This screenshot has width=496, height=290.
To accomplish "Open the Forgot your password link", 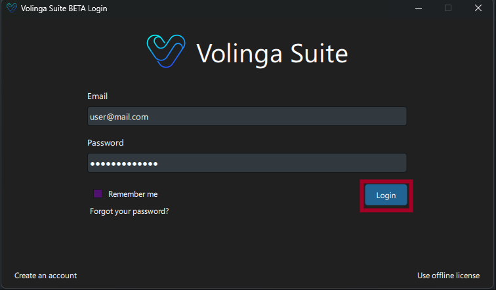I will pos(129,211).
